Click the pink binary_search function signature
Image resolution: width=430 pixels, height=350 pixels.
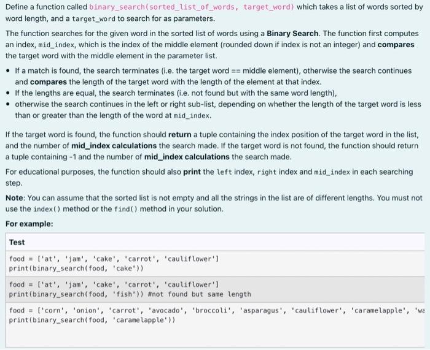pos(192,7)
